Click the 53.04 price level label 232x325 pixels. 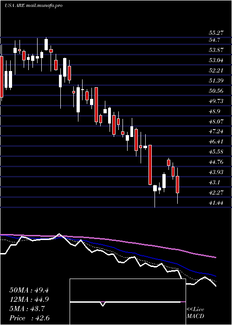pos(216,60)
